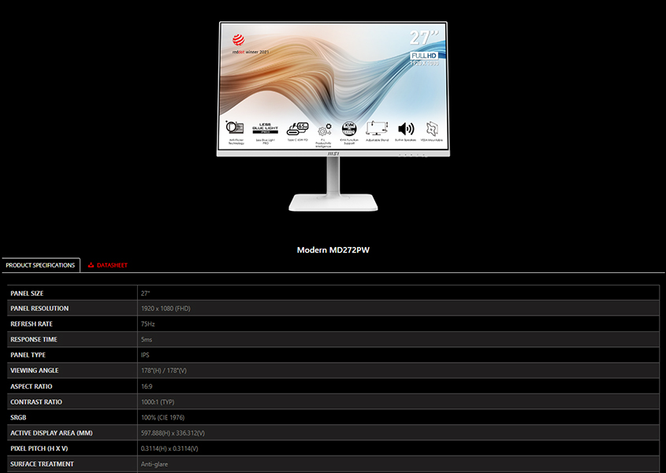
Task: Select the VIEWING ANGLE label
Action: pos(35,371)
